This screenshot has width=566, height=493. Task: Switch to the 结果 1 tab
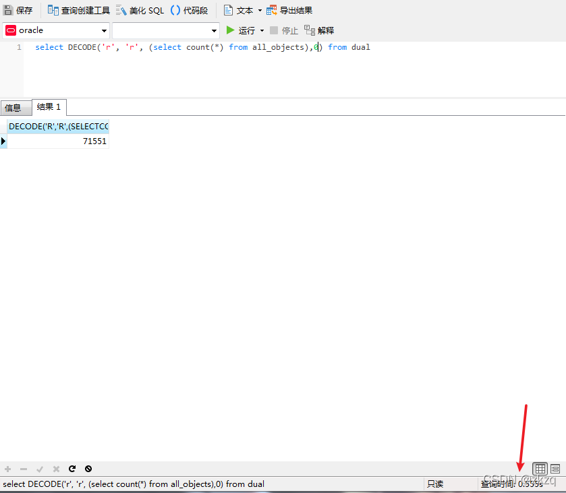49,107
